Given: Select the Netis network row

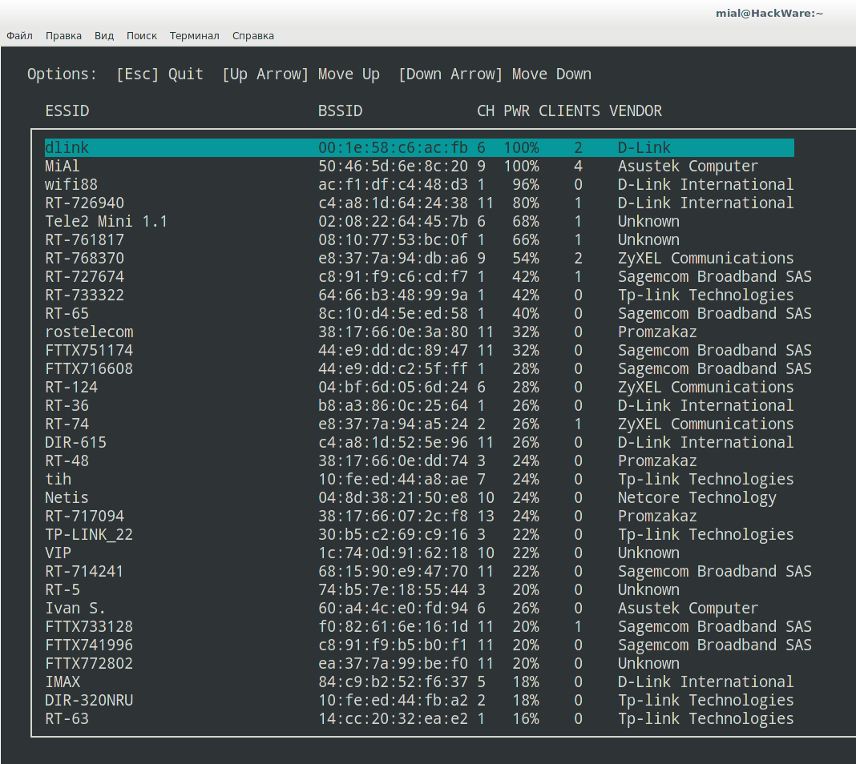Looking at the screenshot, I should [67, 498].
